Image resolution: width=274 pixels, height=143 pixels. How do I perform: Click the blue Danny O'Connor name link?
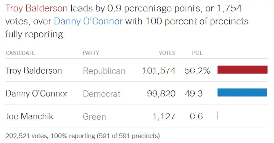[89, 21]
